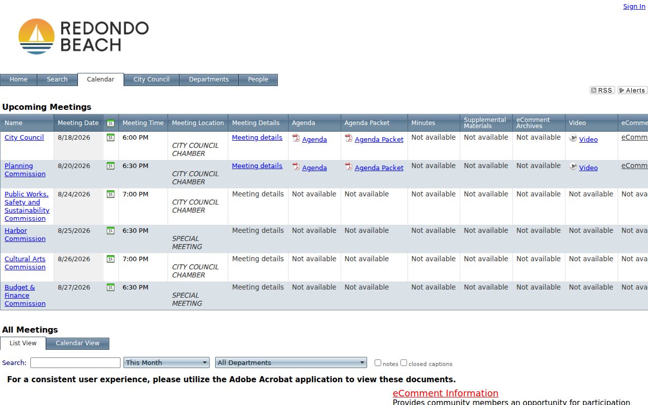
Task: Click the calendar icon in Planning Commission row
Action: click(110, 166)
